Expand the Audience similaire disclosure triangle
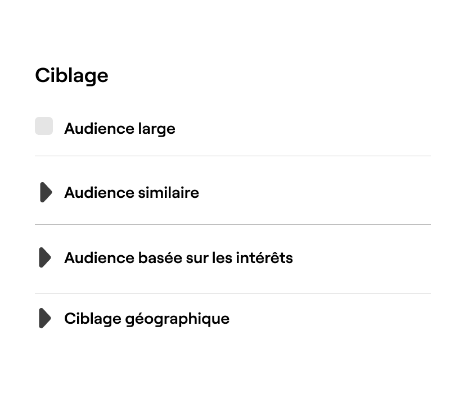468x403 pixels. point(45,192)
